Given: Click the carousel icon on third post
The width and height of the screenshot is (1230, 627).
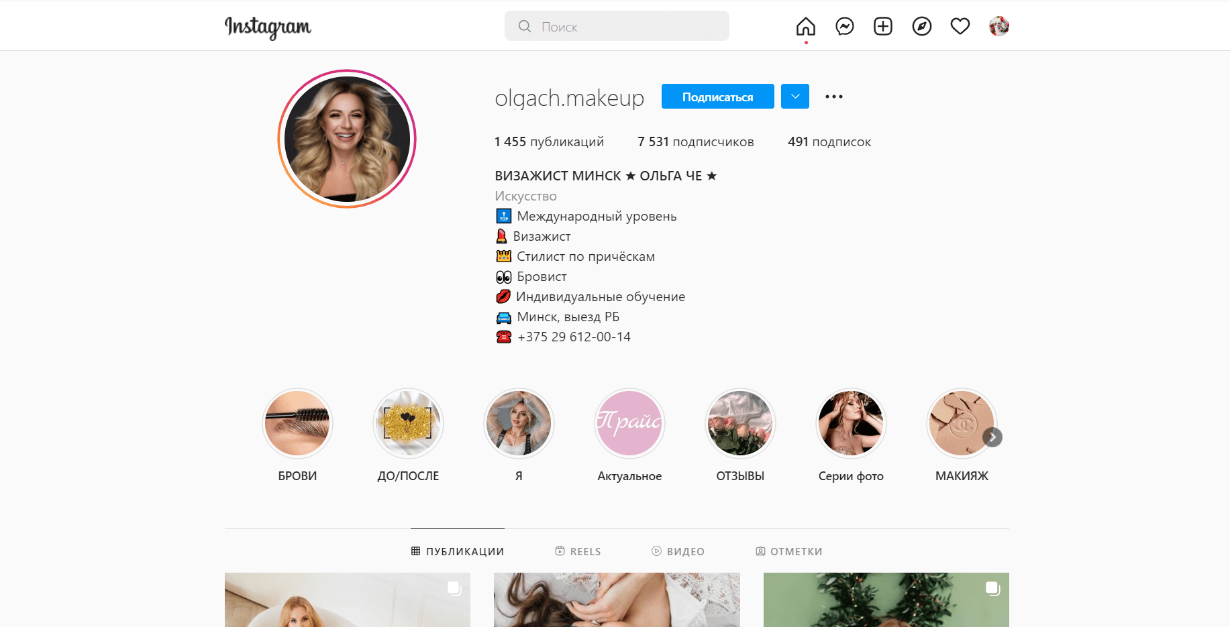Looking at the screenshot, I should (992, 588).
